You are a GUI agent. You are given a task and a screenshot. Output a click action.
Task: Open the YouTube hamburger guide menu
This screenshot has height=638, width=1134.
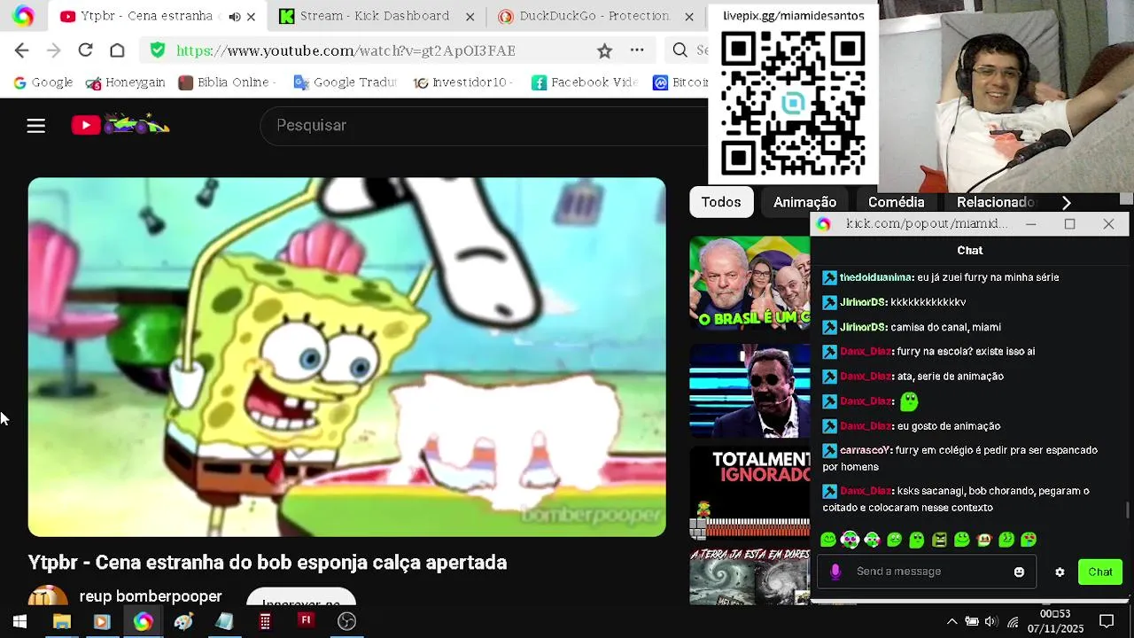pyautogui.click(x=35, y=126)
